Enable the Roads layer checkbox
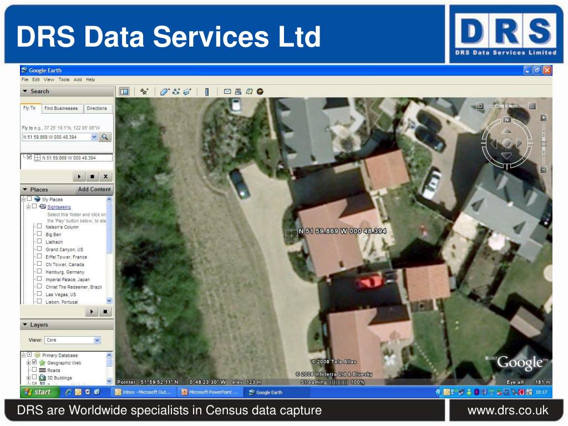 pyautogui.click(x=34, y=370)
